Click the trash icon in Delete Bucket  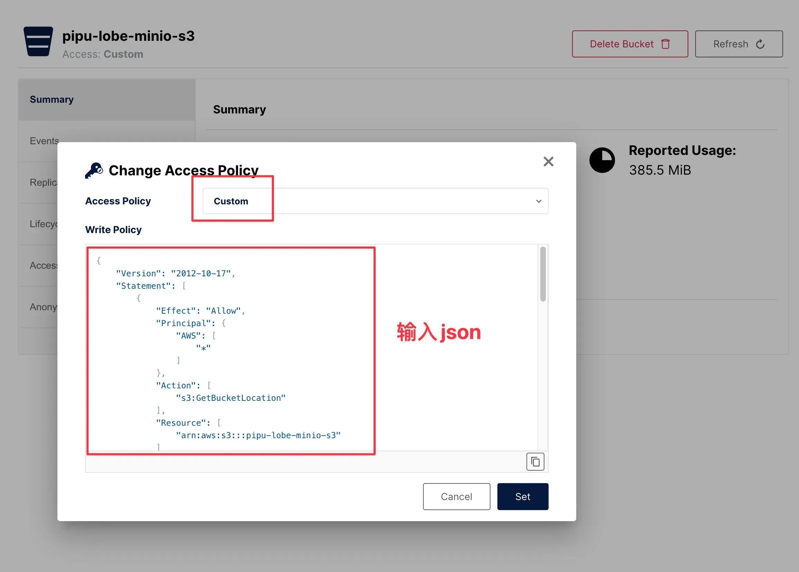tap(665, 44)
